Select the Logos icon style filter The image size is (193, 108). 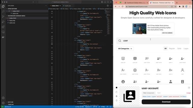tap(186, 49)
